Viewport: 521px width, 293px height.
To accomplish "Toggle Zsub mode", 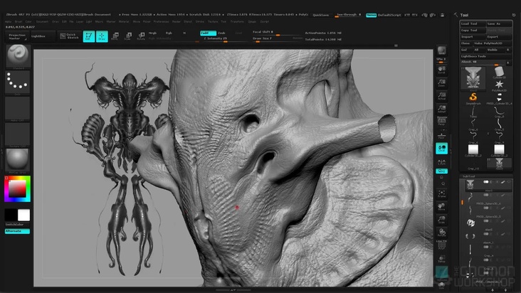I will 221,33.
